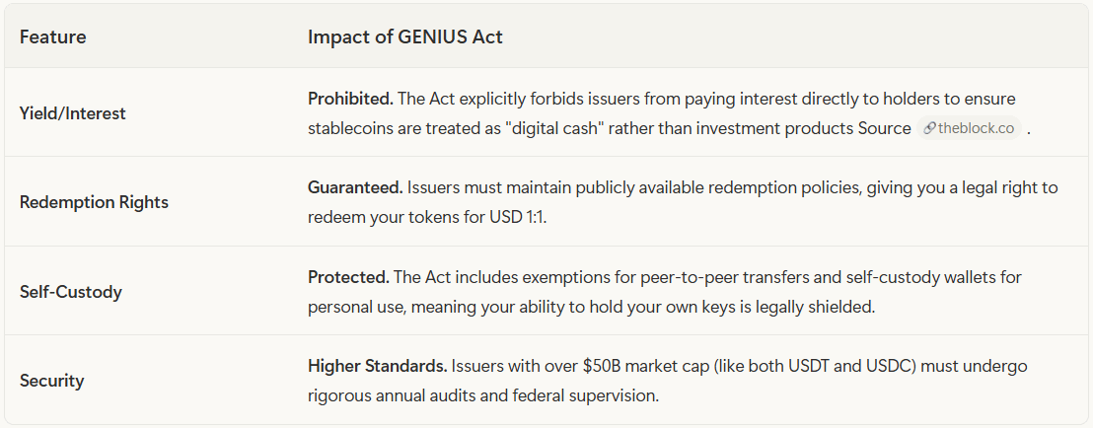
Task: Click the bold word Protected.
Action: tap(348, 277)
